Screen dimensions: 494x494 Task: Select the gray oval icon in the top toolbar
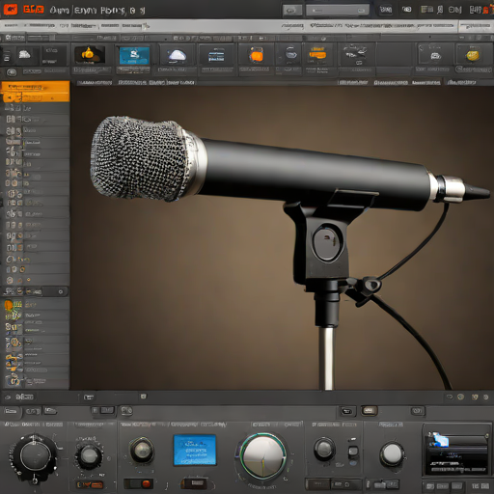290,53
